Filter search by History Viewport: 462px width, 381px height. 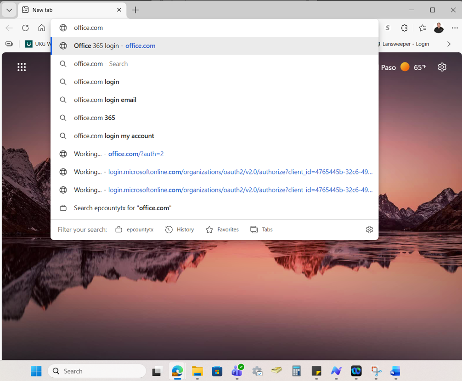[180, 230]
